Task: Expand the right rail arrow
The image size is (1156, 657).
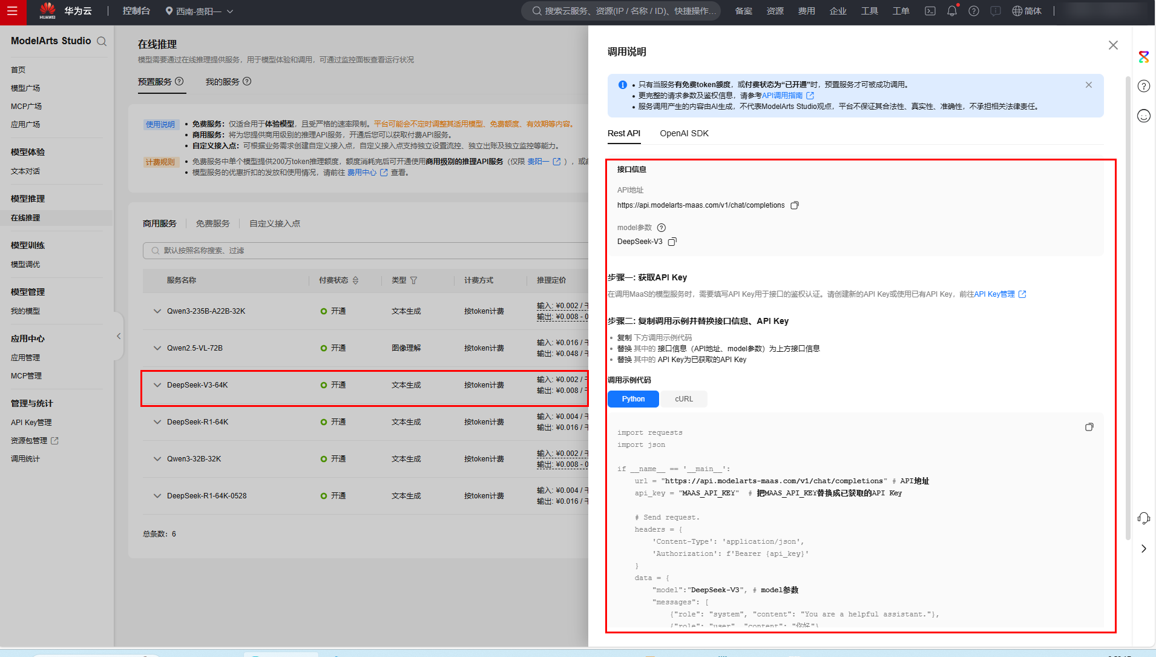Action: click(1143, 549)
